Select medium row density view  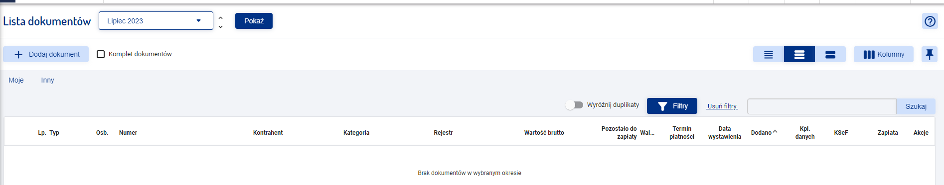(799, 54)
